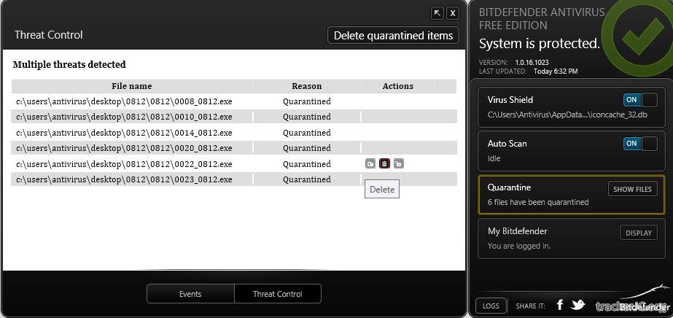The height and width of the screenshot is (318, 673).
Task: Select the 0014_0812.exe quarantined row
Action: (x=124, y=133)
